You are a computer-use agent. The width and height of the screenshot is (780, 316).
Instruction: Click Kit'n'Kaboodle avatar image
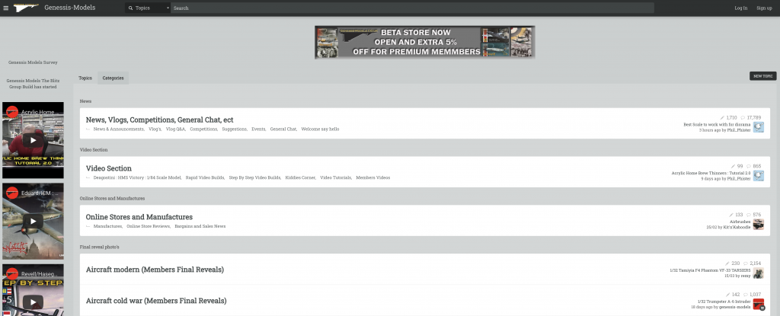[758, 225]
